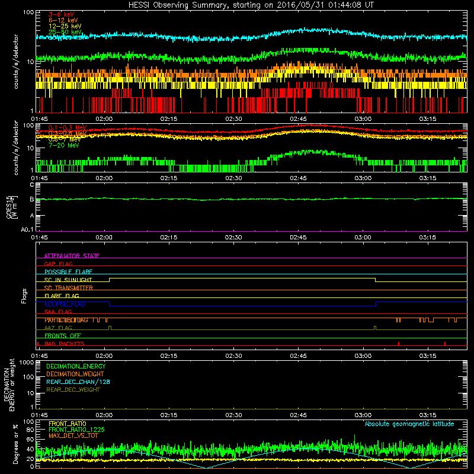474x474 pixels.
Task: Select the 0.1-0.3 MeV legend label
Action: (x=68, y=127)
